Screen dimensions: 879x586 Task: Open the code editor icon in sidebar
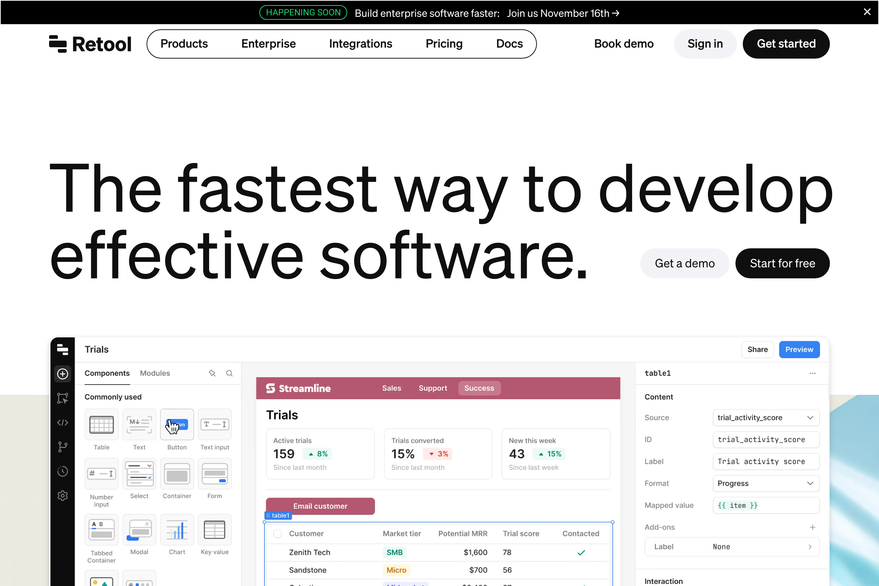click(x=62, y=423)
